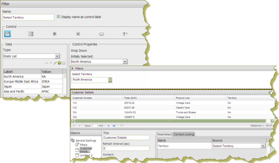Move list item down with down arrow
Screen dimensions: 279x163
51,63
